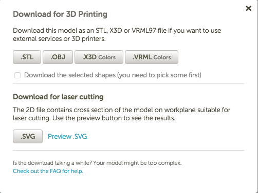
Task: Click the X at the dialog's top corner
Action: click(248, 8)
